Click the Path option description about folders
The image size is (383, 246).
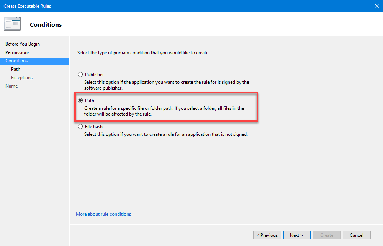[x=164, y=111]
